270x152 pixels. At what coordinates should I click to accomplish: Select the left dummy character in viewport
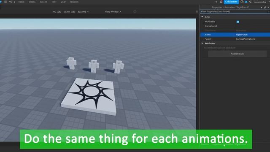click(x=71, y=63)
